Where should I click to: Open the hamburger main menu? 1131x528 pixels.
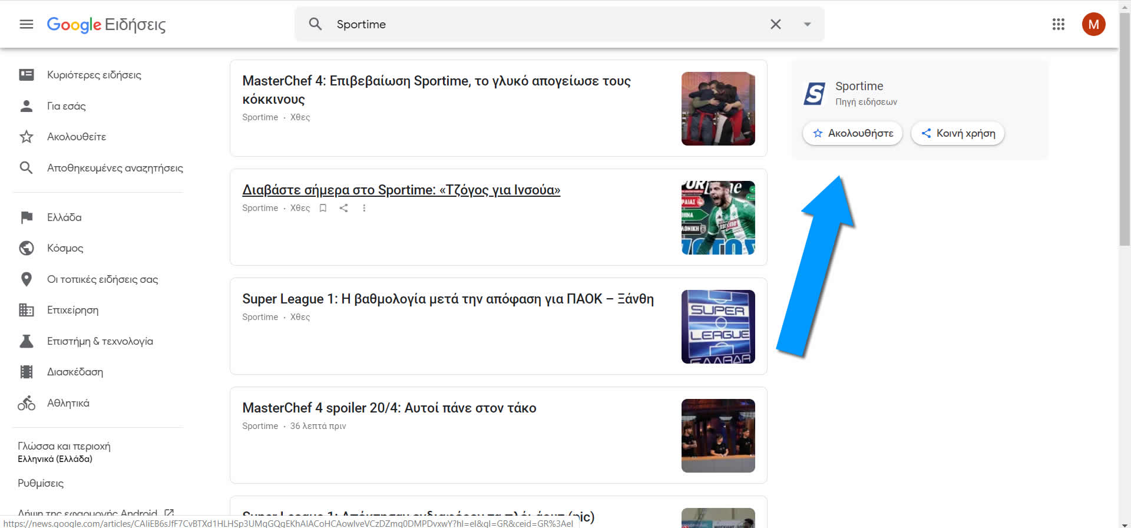(27, 24)
